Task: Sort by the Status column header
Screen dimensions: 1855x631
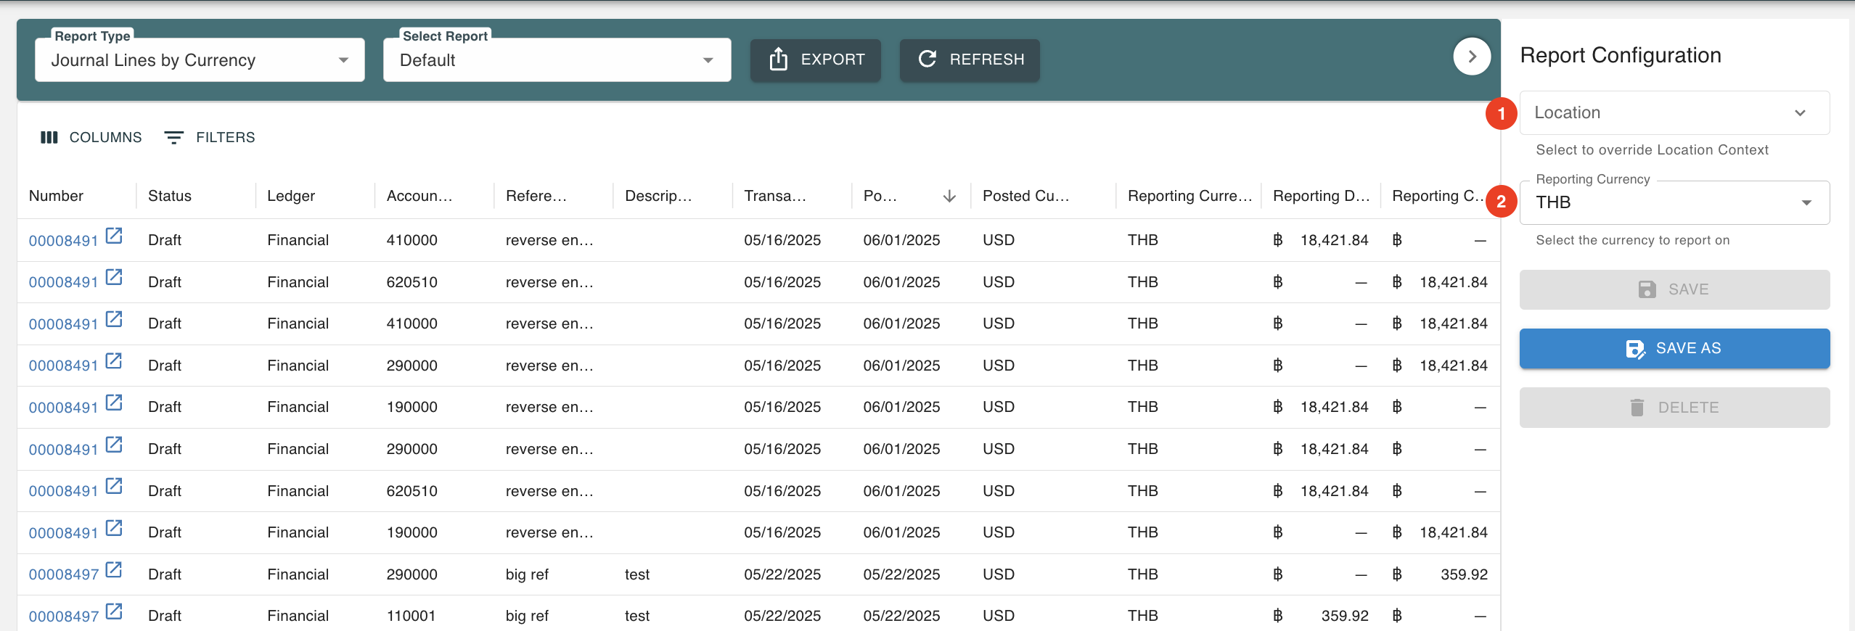Action: tap(169, 196)
